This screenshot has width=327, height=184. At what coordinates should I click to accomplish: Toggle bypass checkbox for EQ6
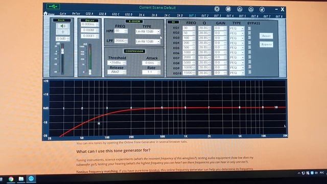(x=249, y=52)
